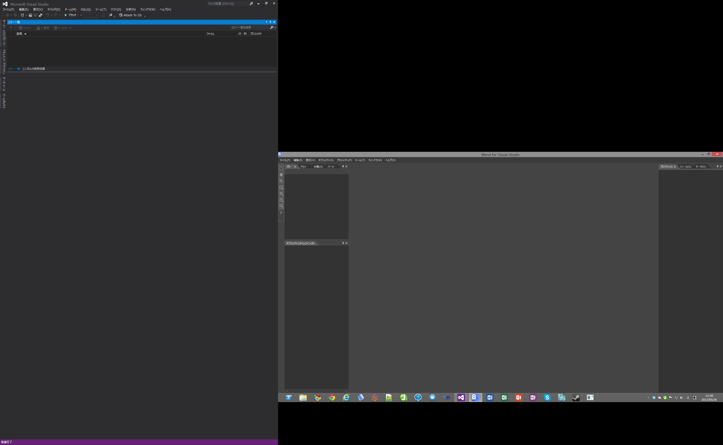Open the quick launch search magnifier in Visual Studio

point(251,3)
